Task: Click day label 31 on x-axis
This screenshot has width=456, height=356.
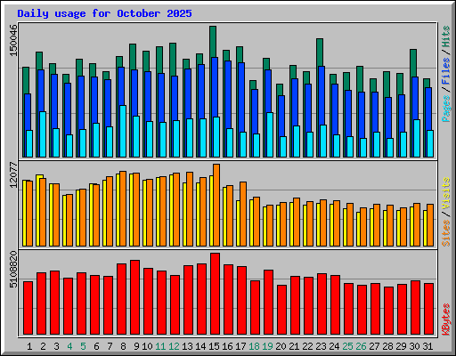Action: [x=427, y=346]
